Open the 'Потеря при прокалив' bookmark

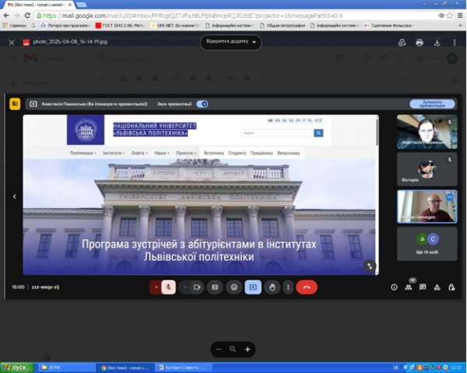(x=65, y=26)
